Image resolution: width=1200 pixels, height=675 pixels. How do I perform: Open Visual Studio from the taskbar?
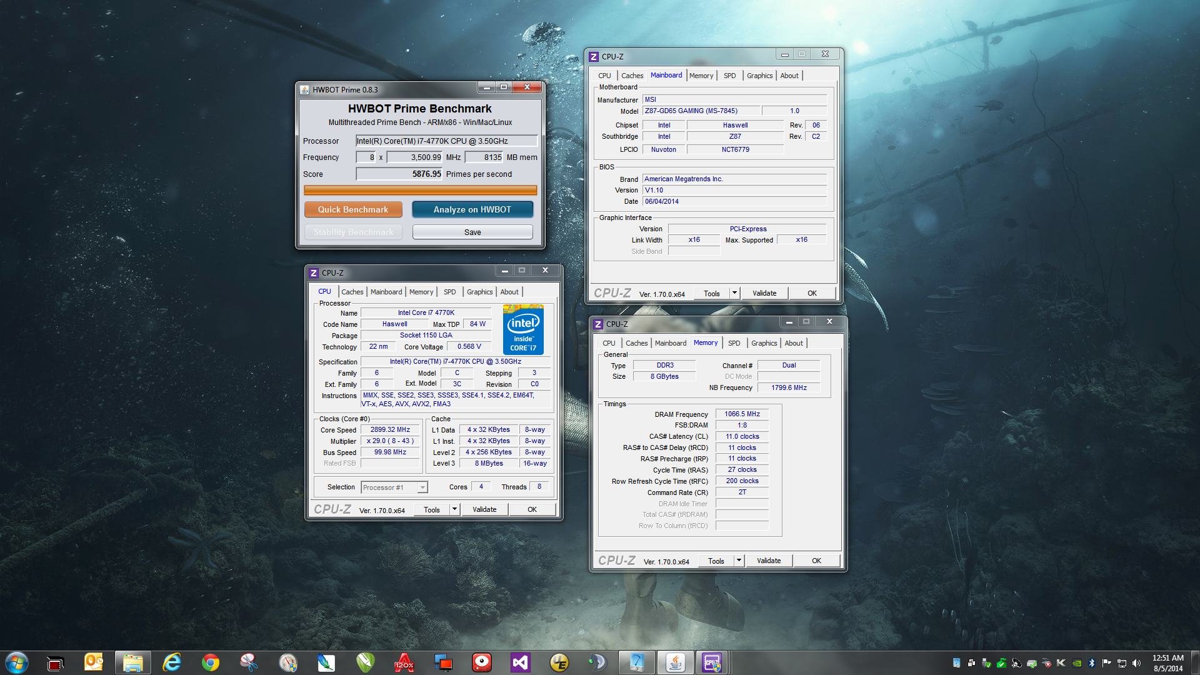[520, 662]
